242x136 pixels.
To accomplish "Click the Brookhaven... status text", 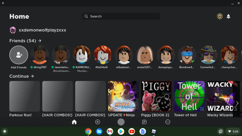I will [62, 71].
